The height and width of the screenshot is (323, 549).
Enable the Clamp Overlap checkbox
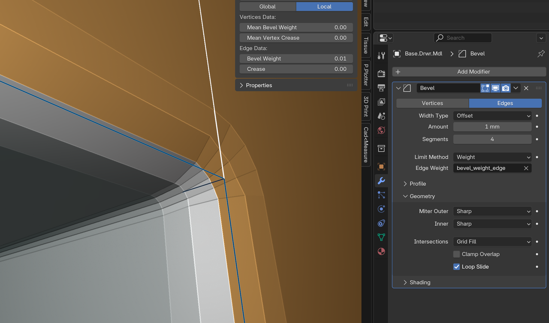coord(456,254)
